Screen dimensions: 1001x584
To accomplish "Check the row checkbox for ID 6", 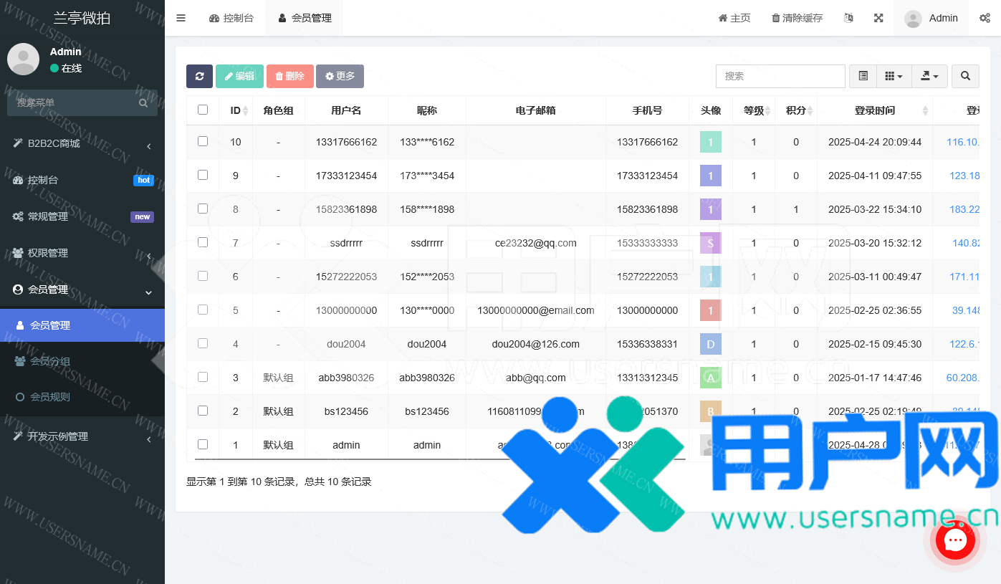I will [x=203, y=276].
